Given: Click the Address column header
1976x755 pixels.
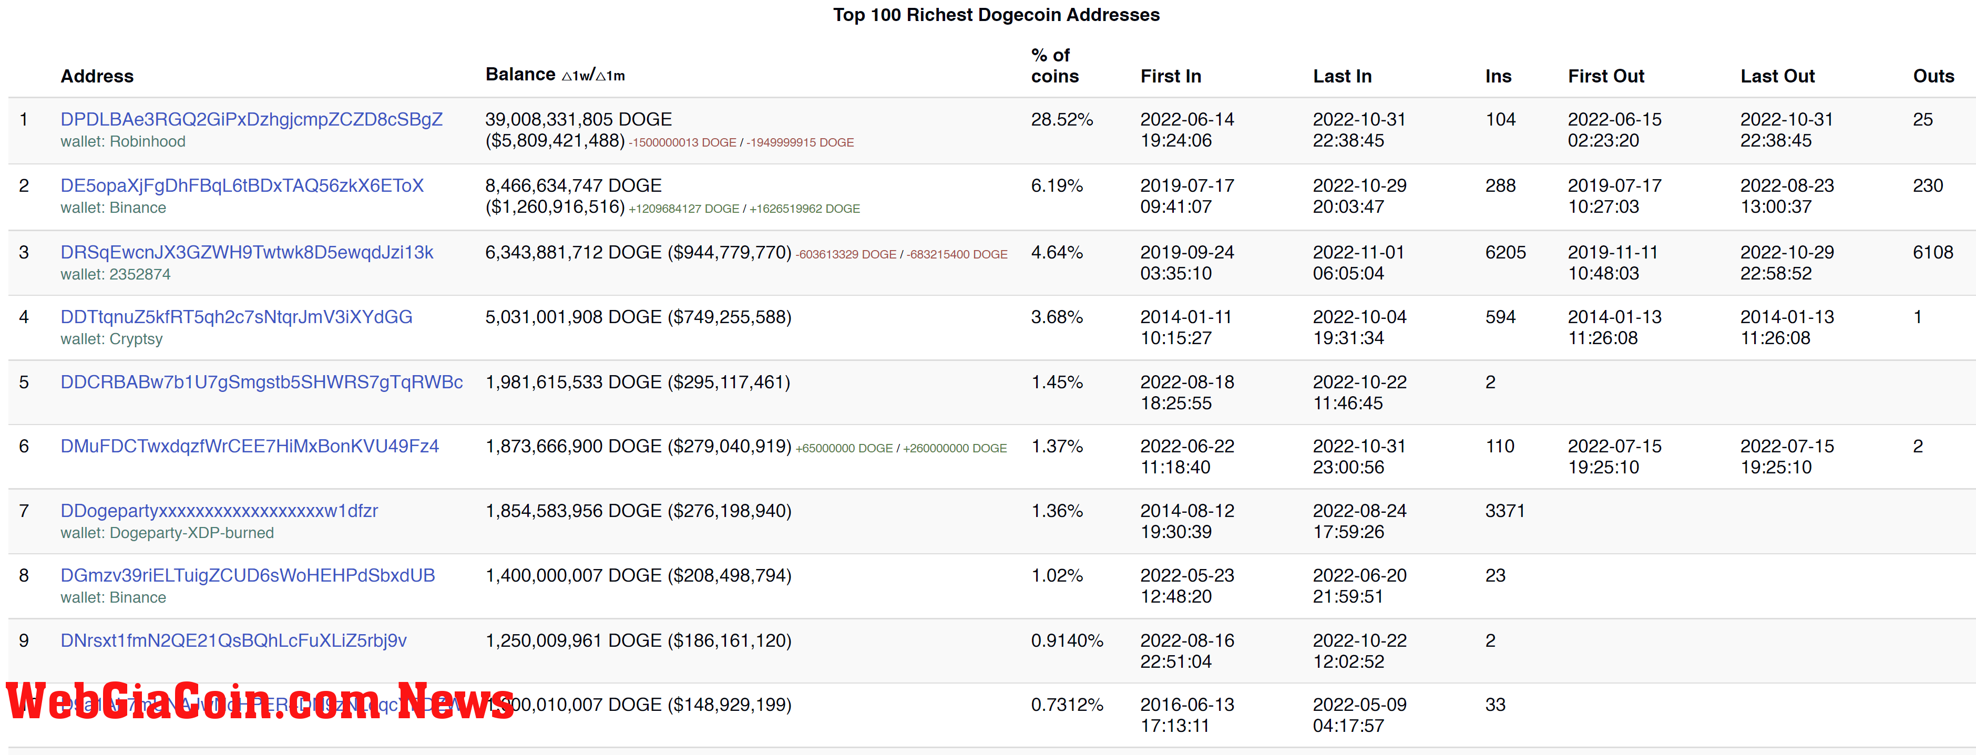Looking at the screenshot, I should point(97,76).
